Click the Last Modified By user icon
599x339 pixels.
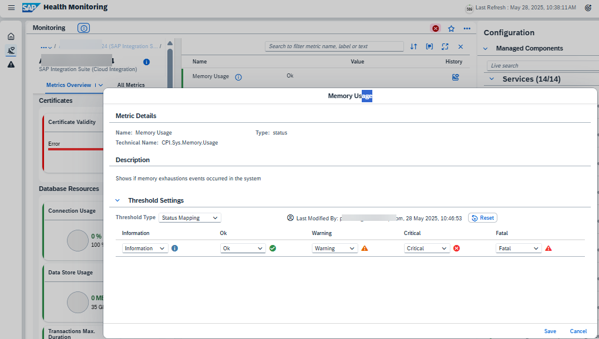(290, 218)
